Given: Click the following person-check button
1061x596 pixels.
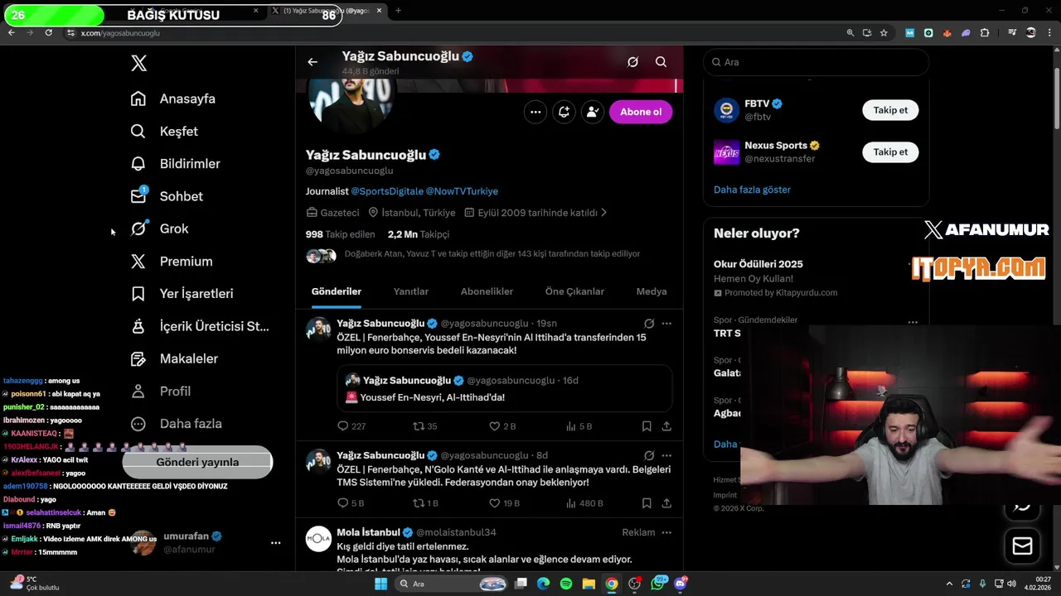Looking at the screenshot, I should (593, 112).
